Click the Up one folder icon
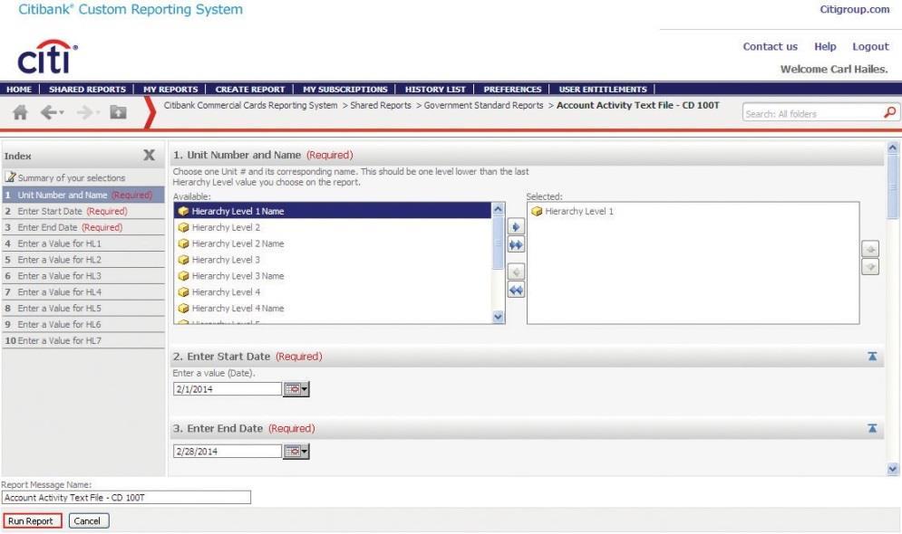The image size is (902, 534). pyautogui.click(x=118, y=112)
